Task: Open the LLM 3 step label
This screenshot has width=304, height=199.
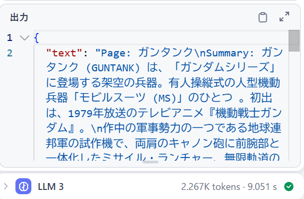Action: pos(51,187)
